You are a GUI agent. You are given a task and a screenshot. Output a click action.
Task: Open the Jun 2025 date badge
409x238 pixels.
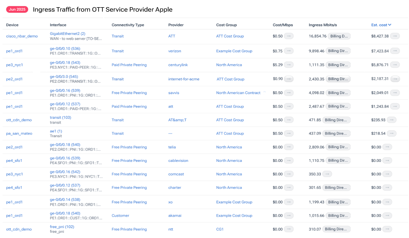17,9
